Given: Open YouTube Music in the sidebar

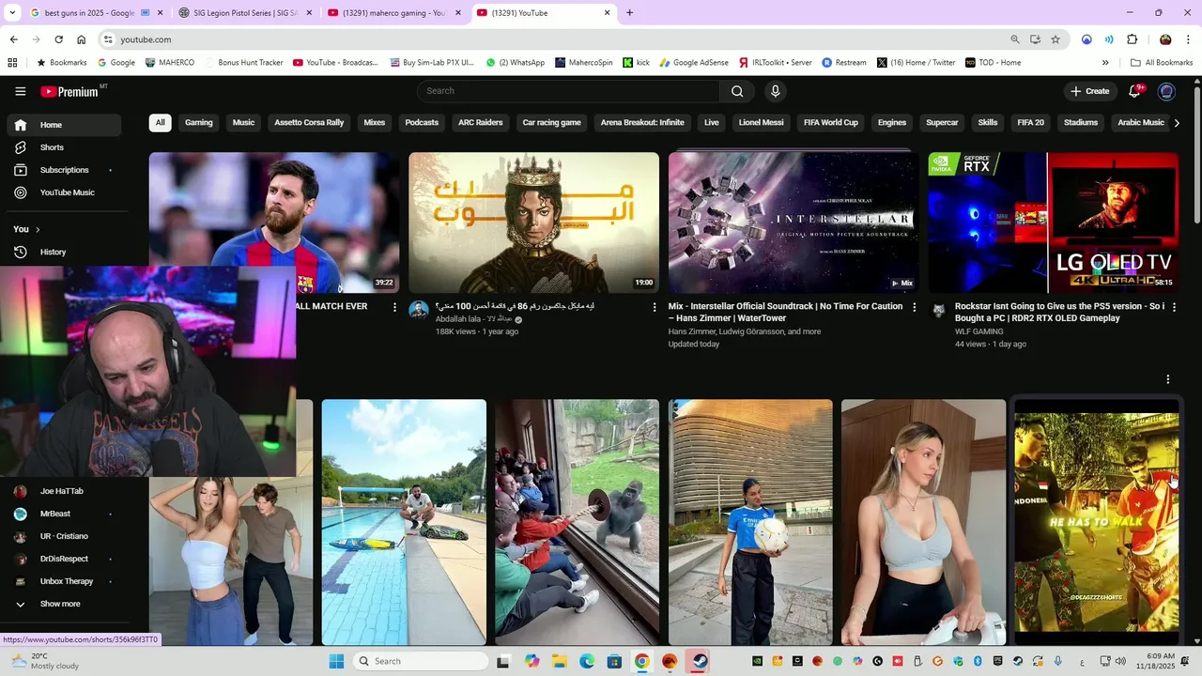Looking at the screenshot, I should click(x=64, y=192).
